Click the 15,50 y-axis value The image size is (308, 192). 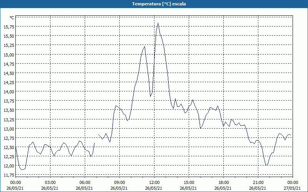point(9,36)
